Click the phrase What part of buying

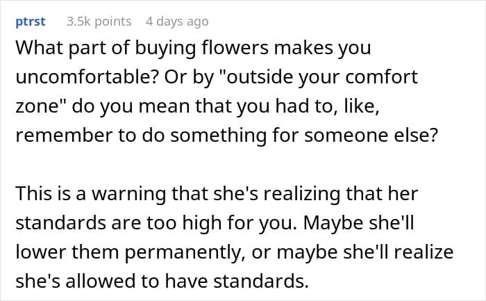click(106, 49)
